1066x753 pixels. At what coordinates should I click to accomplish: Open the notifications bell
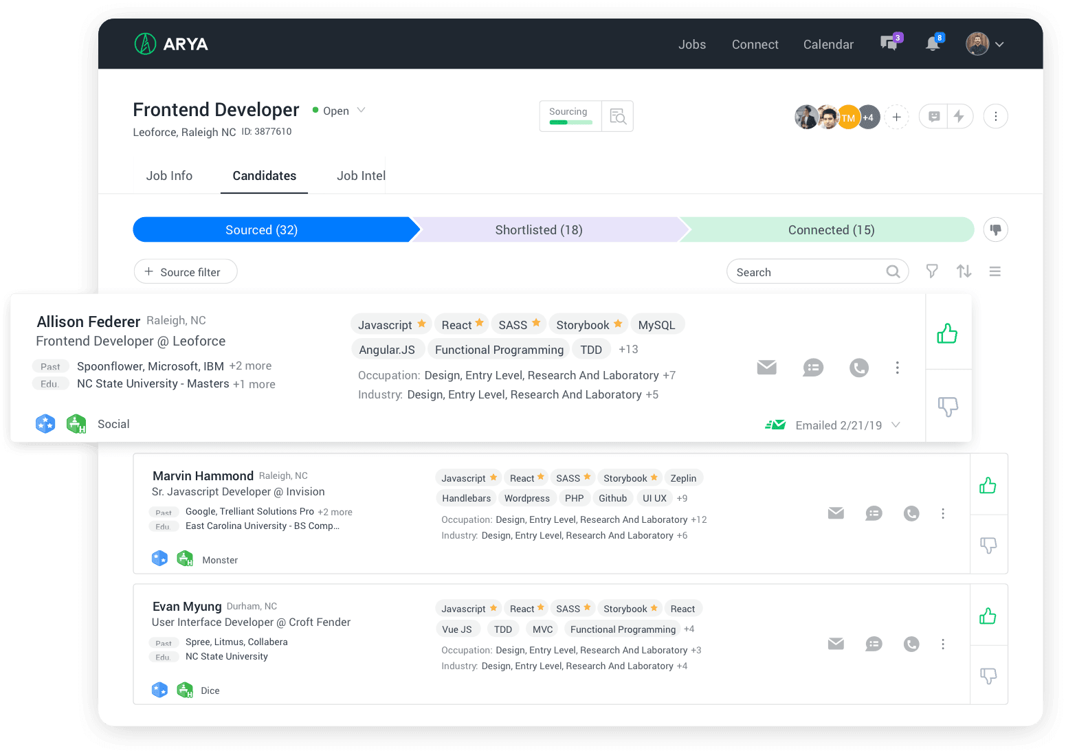(933, 44)
